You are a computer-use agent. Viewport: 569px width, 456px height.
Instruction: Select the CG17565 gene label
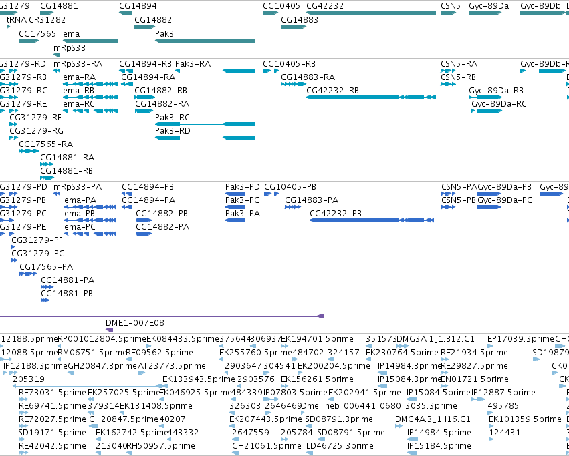click(37, 33)
